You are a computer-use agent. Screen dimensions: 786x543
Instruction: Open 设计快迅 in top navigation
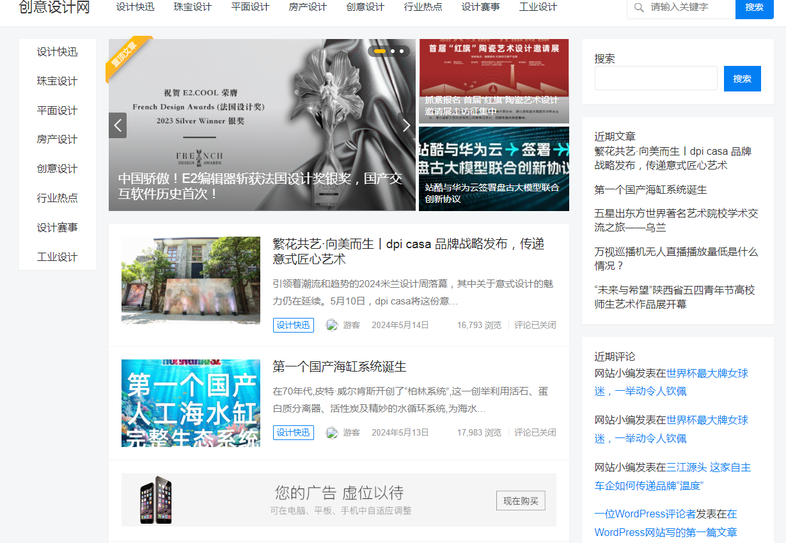(135, 7)
